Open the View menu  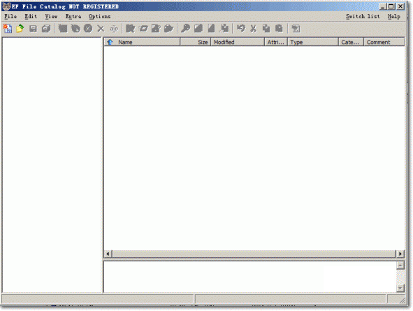[x=51, y=16]
